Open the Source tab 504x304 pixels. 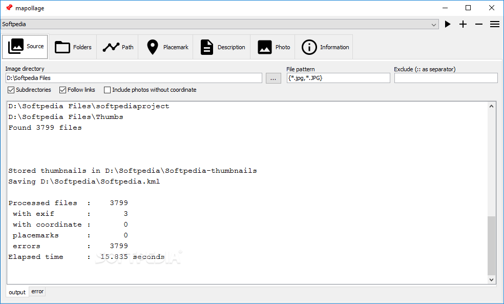25,47
